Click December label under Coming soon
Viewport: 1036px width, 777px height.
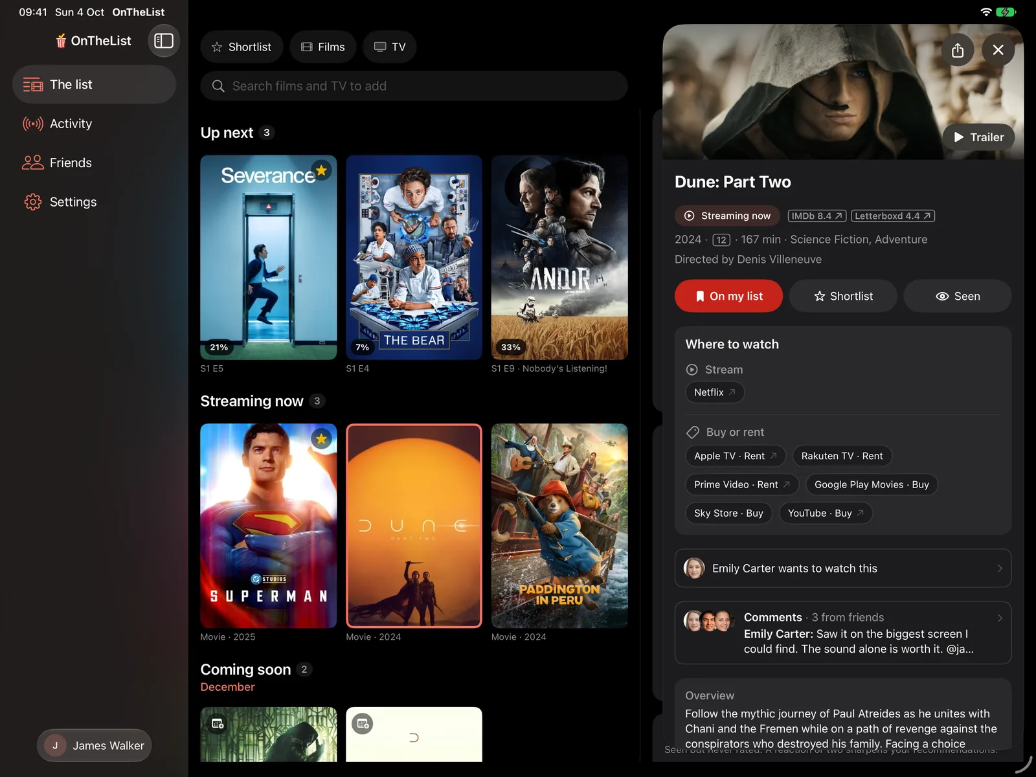click(227, 687)
